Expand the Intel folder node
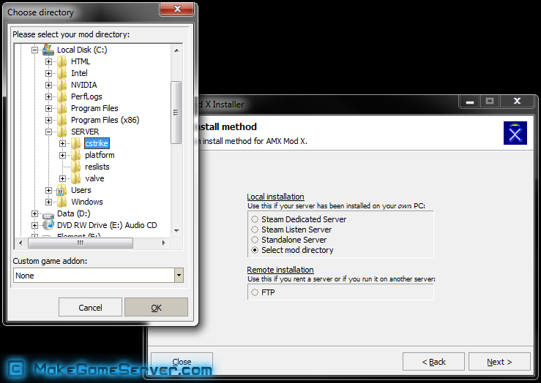 point(48,73)
